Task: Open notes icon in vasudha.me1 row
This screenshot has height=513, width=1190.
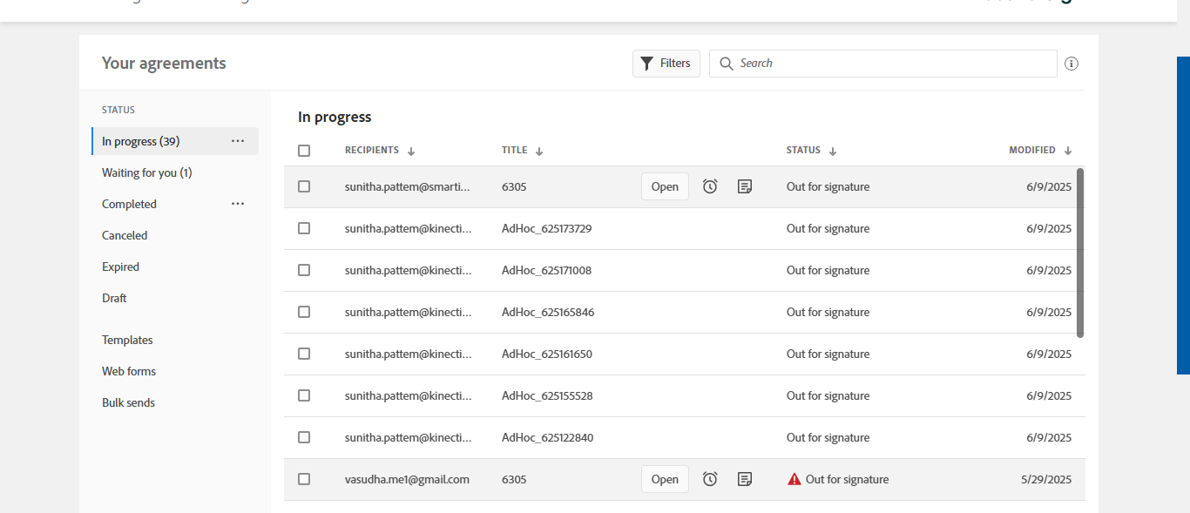Action: [x=745, y=479]
